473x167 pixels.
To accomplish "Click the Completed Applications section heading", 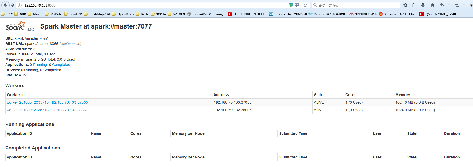I will coord(33,148).
